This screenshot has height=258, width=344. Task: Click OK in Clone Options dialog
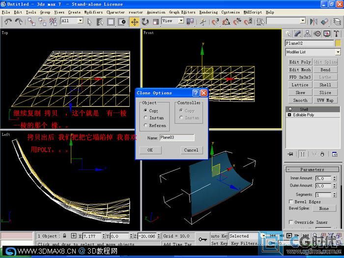click(x=150, y=150)
